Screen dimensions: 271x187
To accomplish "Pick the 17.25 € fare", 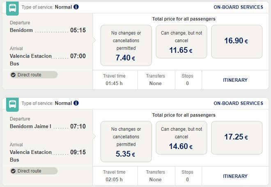I will (x=237, y=137).
